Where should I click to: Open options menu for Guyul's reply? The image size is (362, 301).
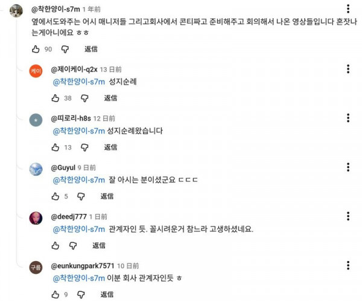tap(348, 166)
